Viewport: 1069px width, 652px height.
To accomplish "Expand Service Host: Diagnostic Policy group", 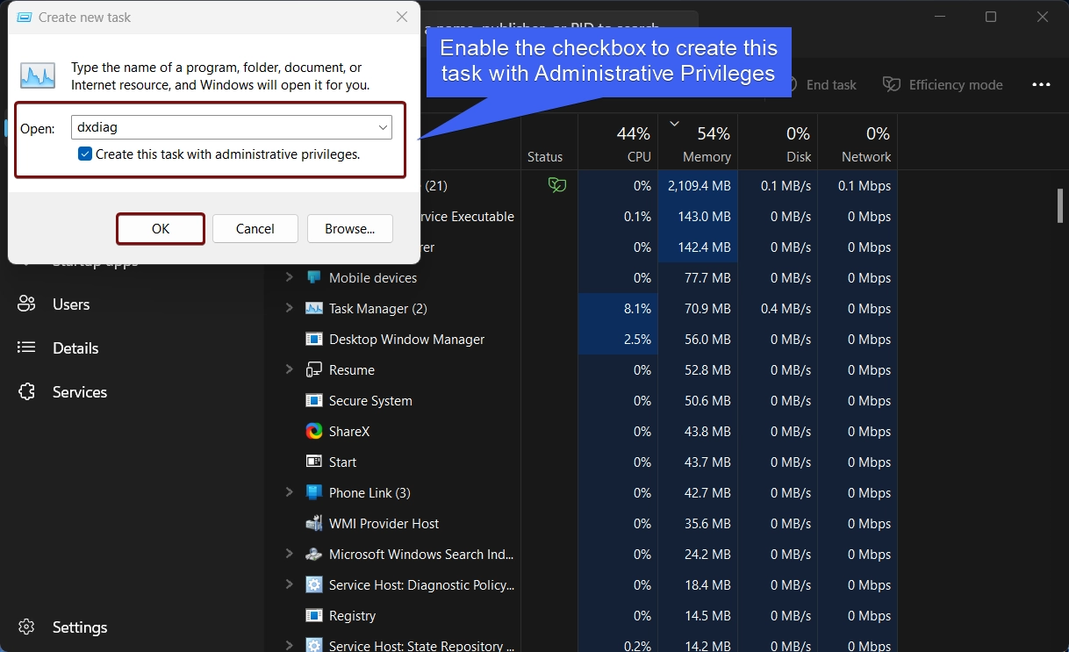I will [289, 584].
